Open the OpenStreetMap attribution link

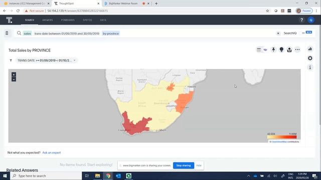(279, 141)
